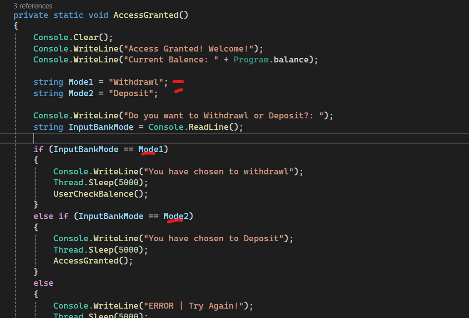Click the "Current Balence: " string literal

(x=171, y=60)
